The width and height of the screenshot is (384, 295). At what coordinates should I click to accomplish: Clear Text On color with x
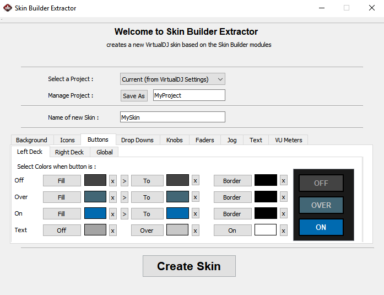pyautogui.click(x=284, y=230)
